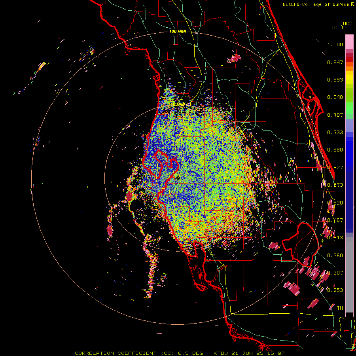The height and width of the screenshot is (356, 356).
Task: Select the 1.000 legend value
Action: 335,44
